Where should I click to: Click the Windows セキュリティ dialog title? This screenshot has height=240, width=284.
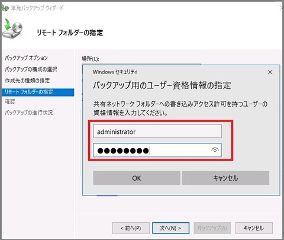coord(115,72)
